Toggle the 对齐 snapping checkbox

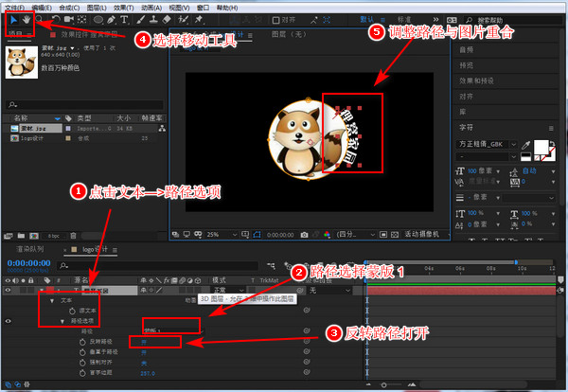275,20
